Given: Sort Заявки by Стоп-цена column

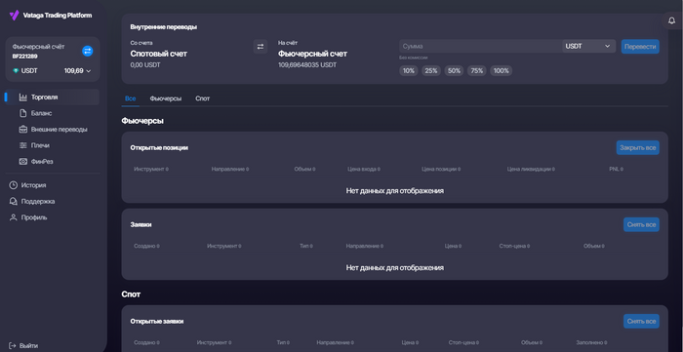Looking at the screenshot, I should (514, 246).
